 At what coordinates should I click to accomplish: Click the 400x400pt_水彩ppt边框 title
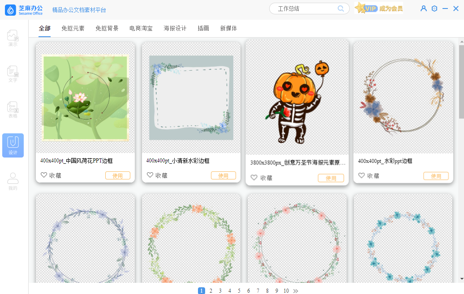[x=385, y=161]
